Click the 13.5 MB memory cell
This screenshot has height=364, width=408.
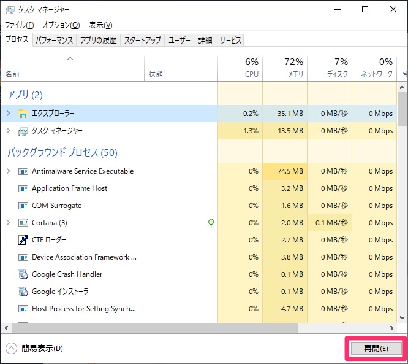point(285,131)
